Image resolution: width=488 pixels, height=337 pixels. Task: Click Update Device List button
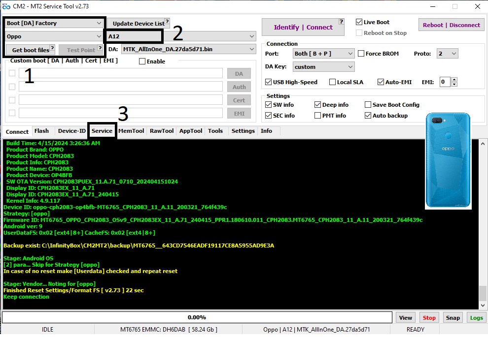(139, 23)
